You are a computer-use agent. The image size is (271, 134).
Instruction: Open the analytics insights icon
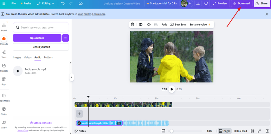pos(198,3)
